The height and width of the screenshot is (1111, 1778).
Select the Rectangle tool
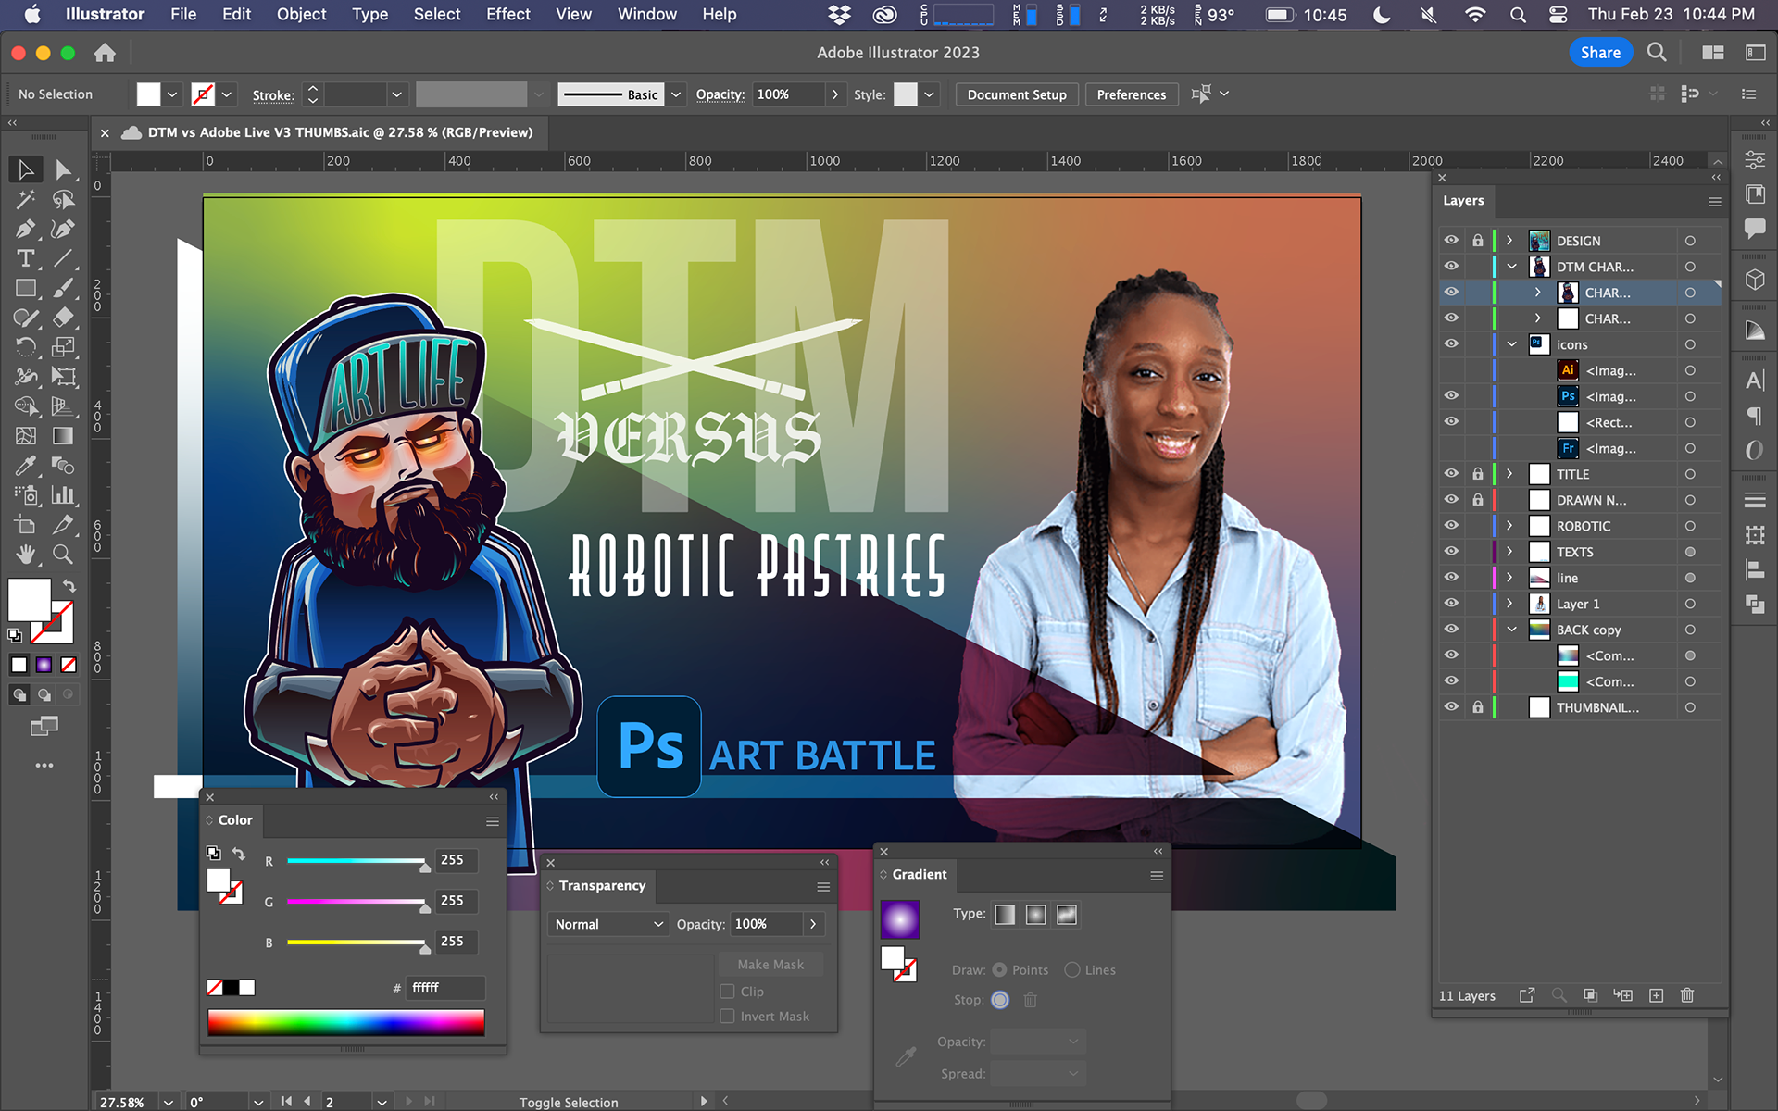pyautogui.click(x=26, y=288)
